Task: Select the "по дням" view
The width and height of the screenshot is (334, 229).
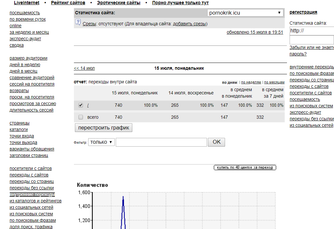Action: pyautogui.click(x=230, y=82)
